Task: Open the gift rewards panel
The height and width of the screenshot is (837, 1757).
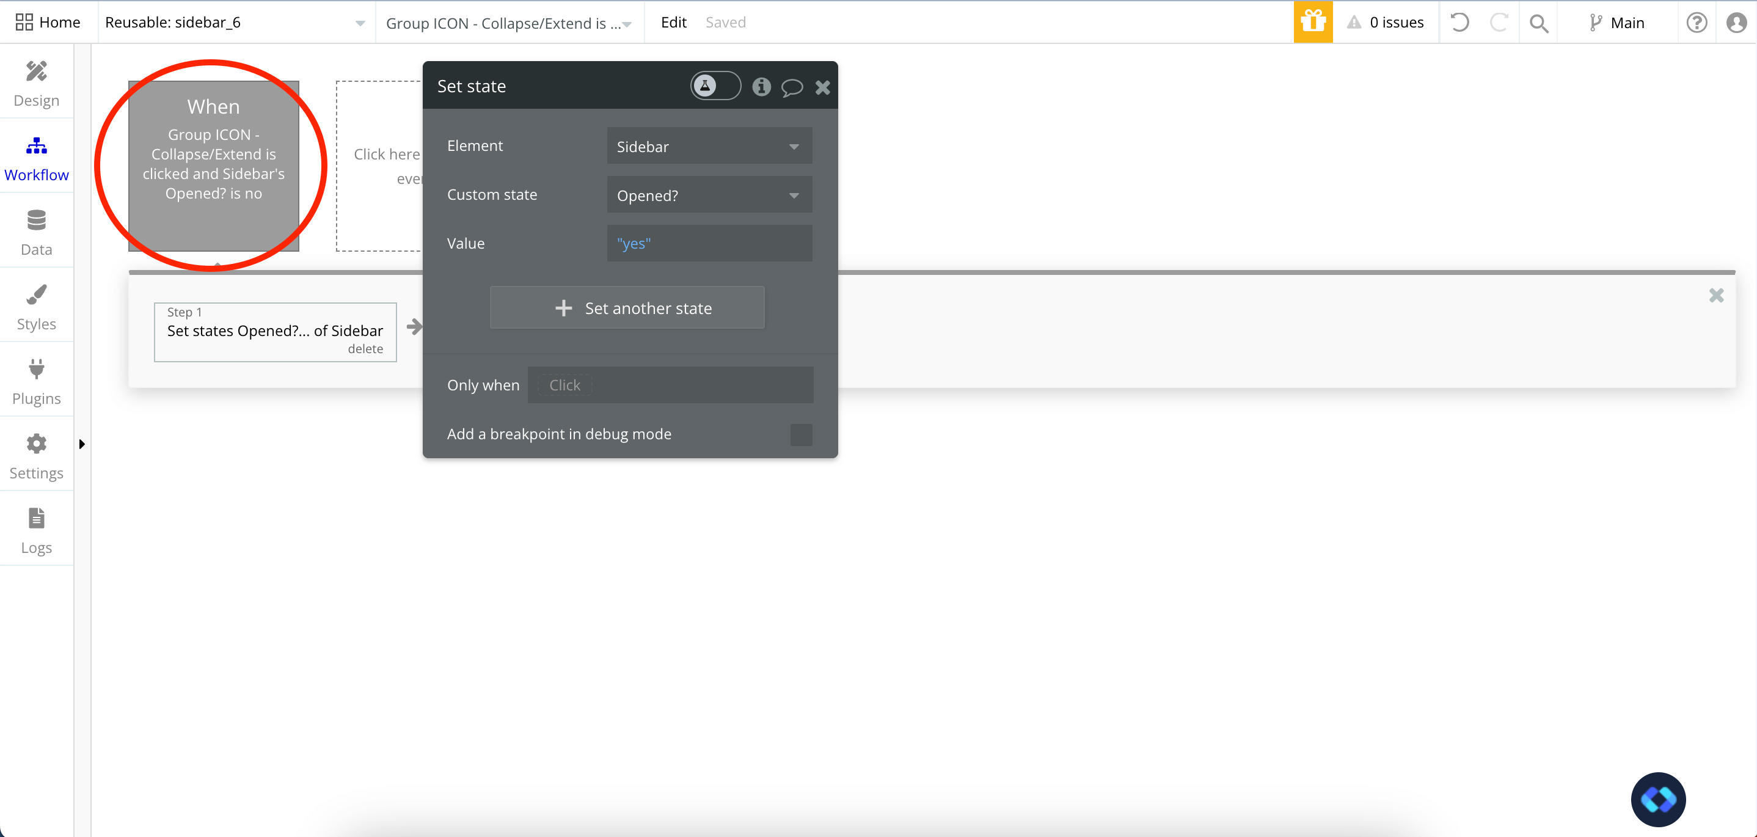Action: pos(1312,22)
